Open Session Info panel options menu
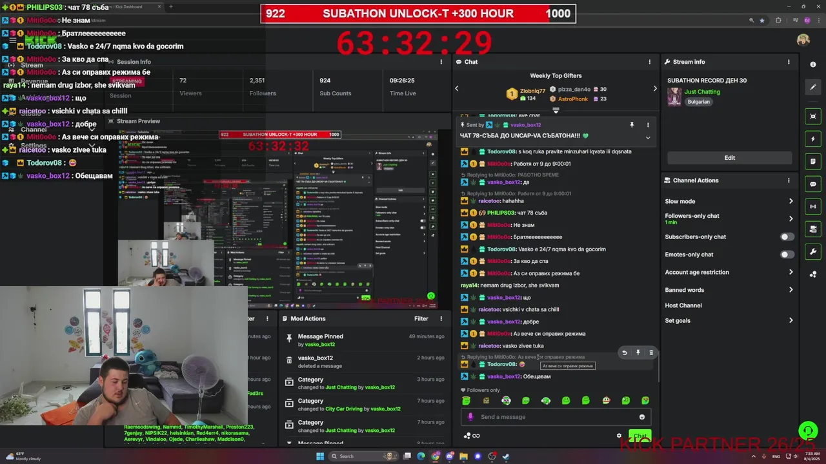Image resolution: width=826 pixels, height=464 pixels. 441,62
